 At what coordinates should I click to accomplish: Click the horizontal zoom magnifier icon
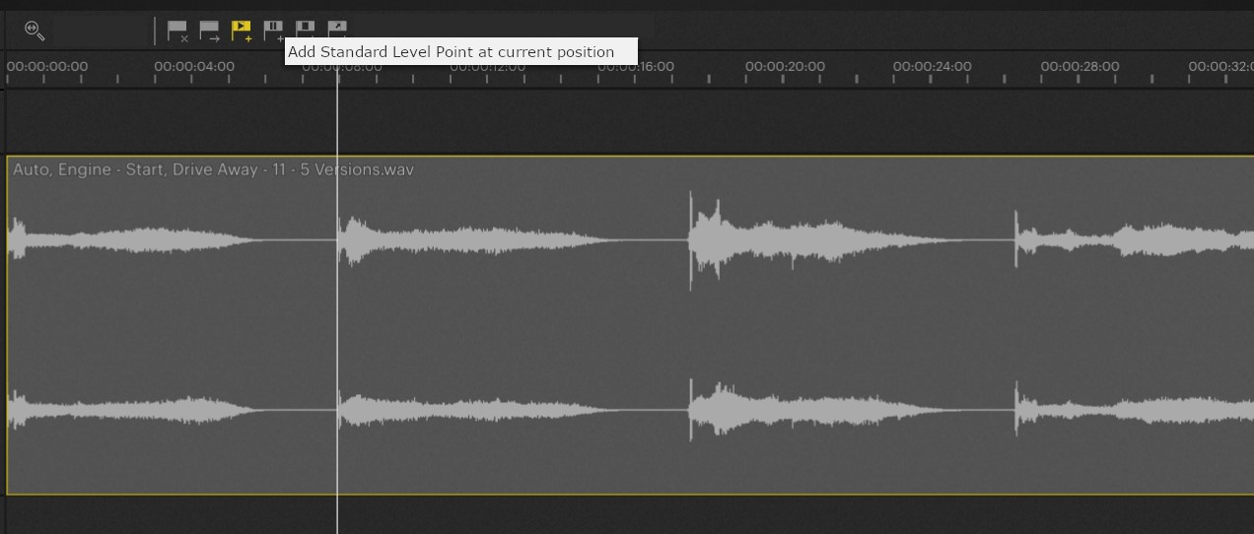tap(35, 31)
